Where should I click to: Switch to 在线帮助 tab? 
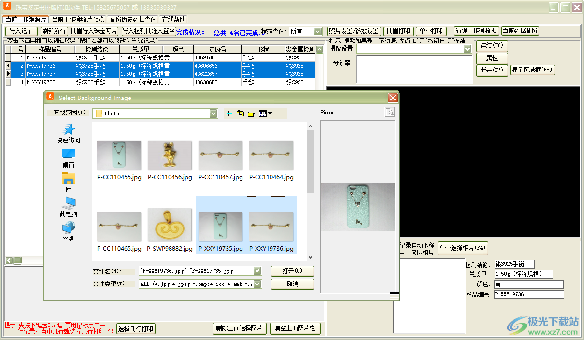(x=173, y=19)
